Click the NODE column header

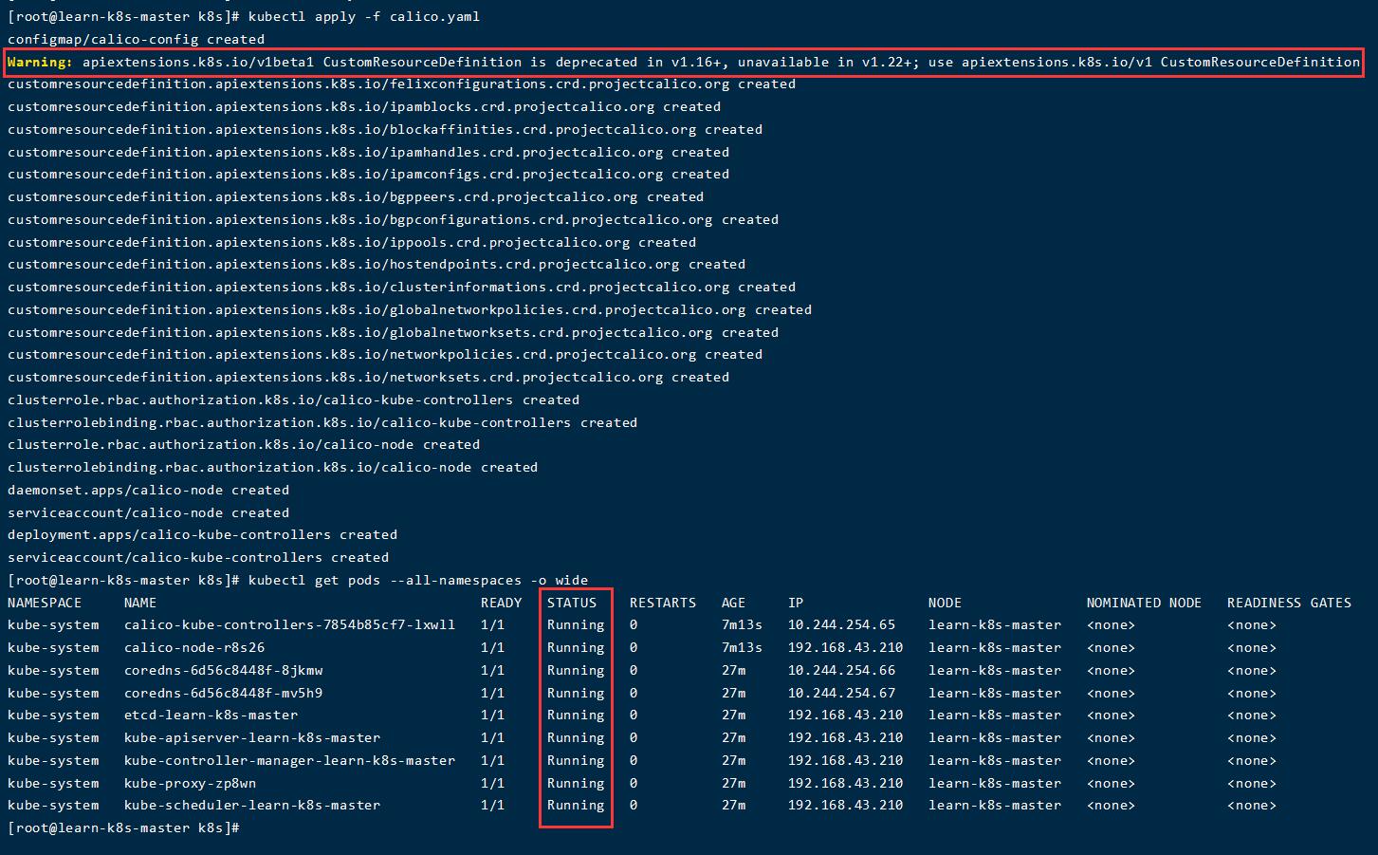(946, 604)
